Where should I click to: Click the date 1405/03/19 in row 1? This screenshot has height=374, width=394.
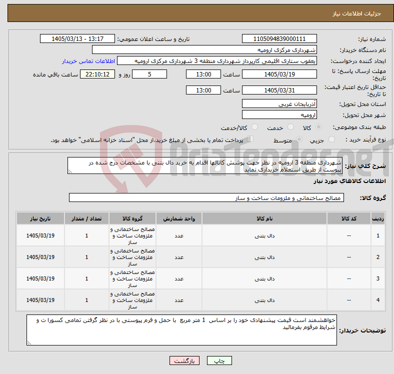click(x=40, y=235)
